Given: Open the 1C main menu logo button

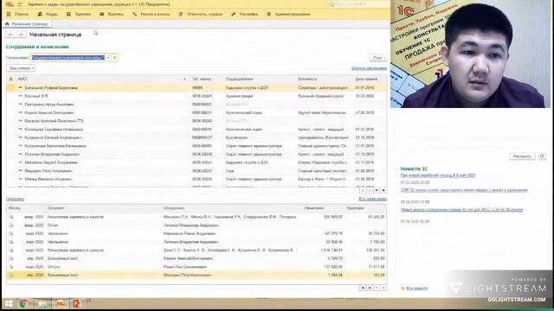Looking at the screenshot, I should tap(10, 4).
